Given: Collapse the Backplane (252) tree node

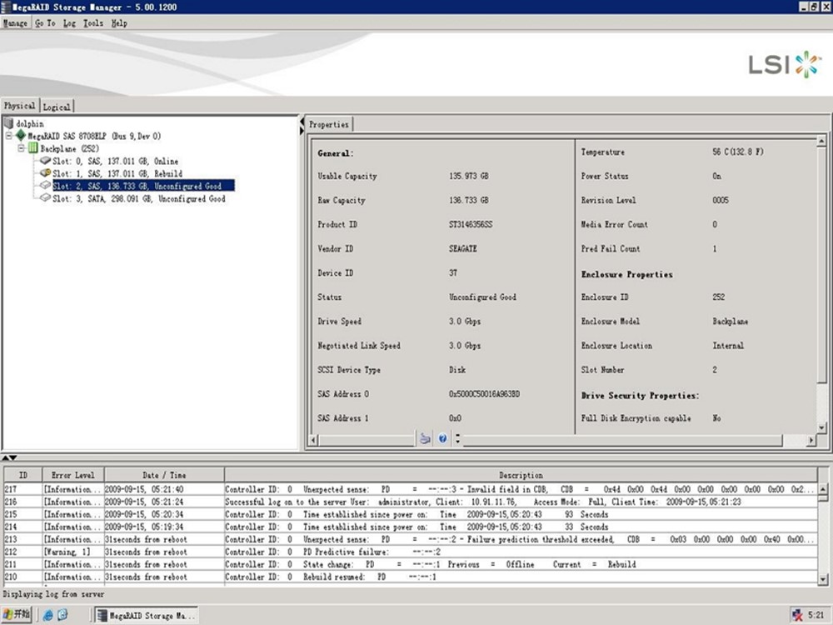Looking at the screenshot, I should pos(21,148).
